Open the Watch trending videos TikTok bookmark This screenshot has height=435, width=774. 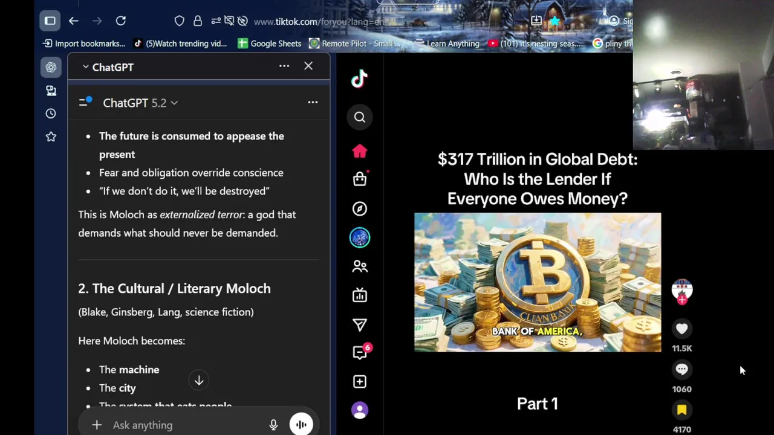pos(180,43)
